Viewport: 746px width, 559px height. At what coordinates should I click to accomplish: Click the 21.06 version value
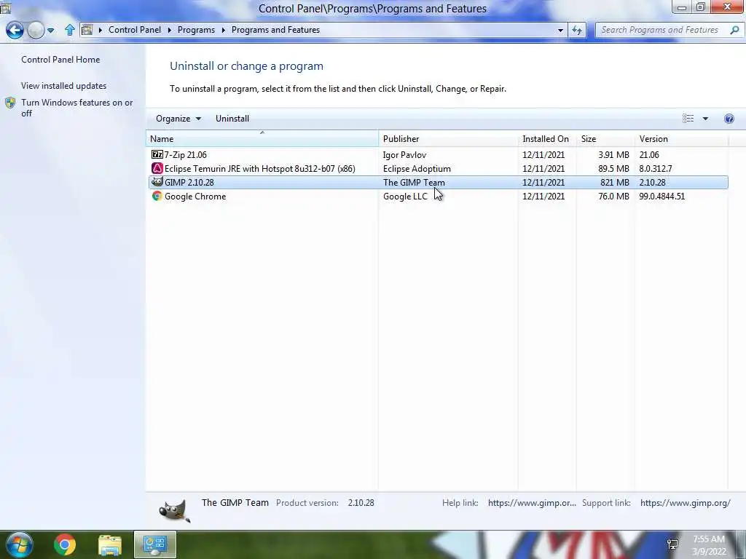pyautogui.click(x=649, y=154)
